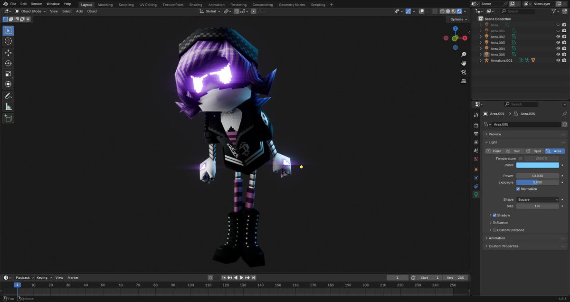
Task: Select the Cursor tool in the toolbar
Action: (x=9, y=41)
